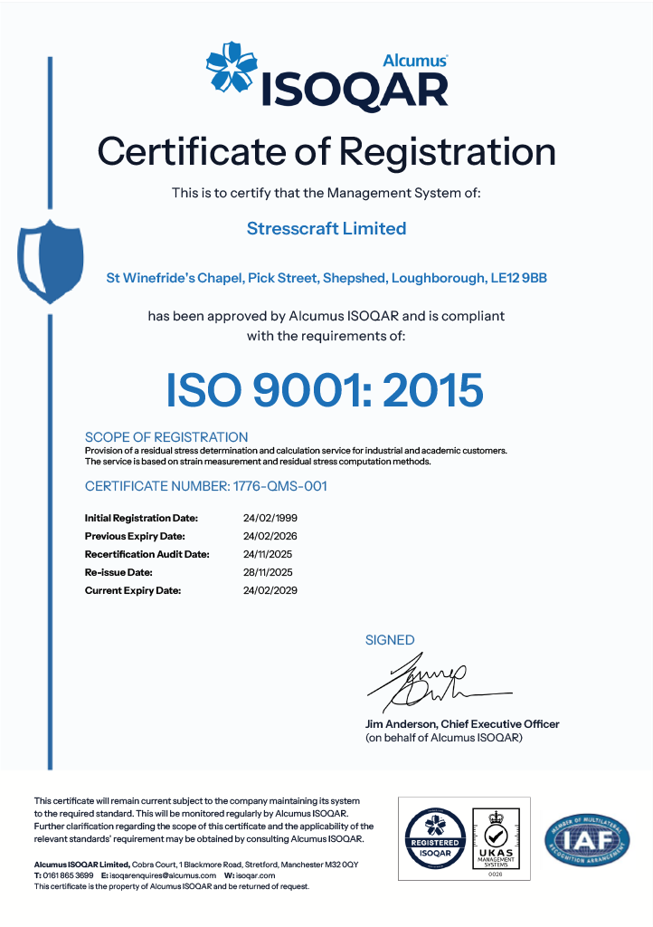The width and height of the screenshot is (653, 927).
Task: Select the date 28/11/2025
Action: 268,572
